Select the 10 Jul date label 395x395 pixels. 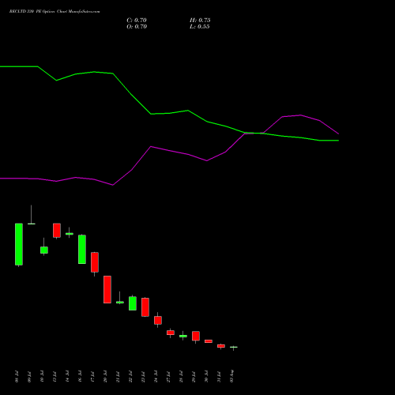point(42,377)
